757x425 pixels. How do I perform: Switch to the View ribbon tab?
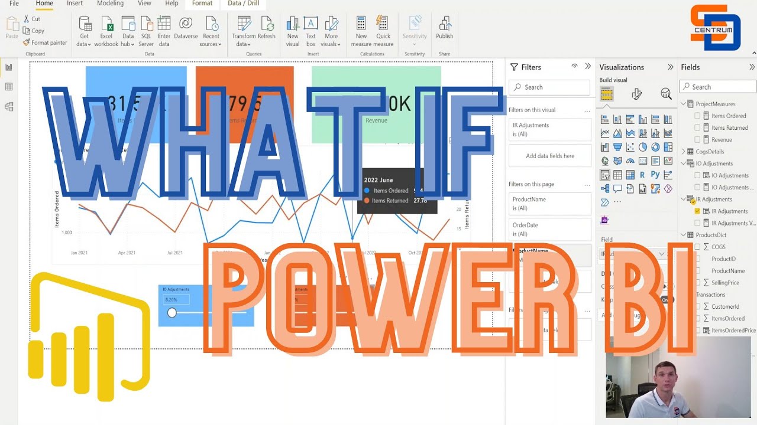click(x=144, y=4)
